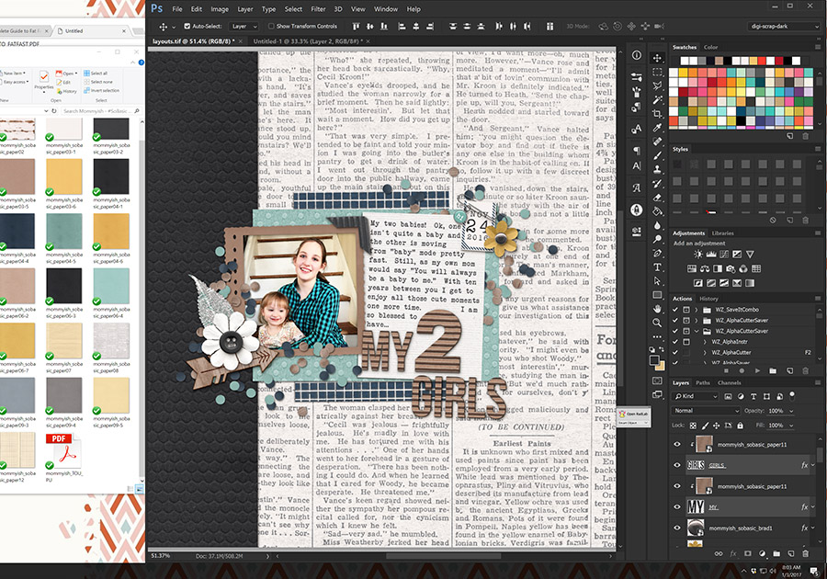Select the Healing Brush tool
This screenshot has height=579, width=827.
click(657, 142)
